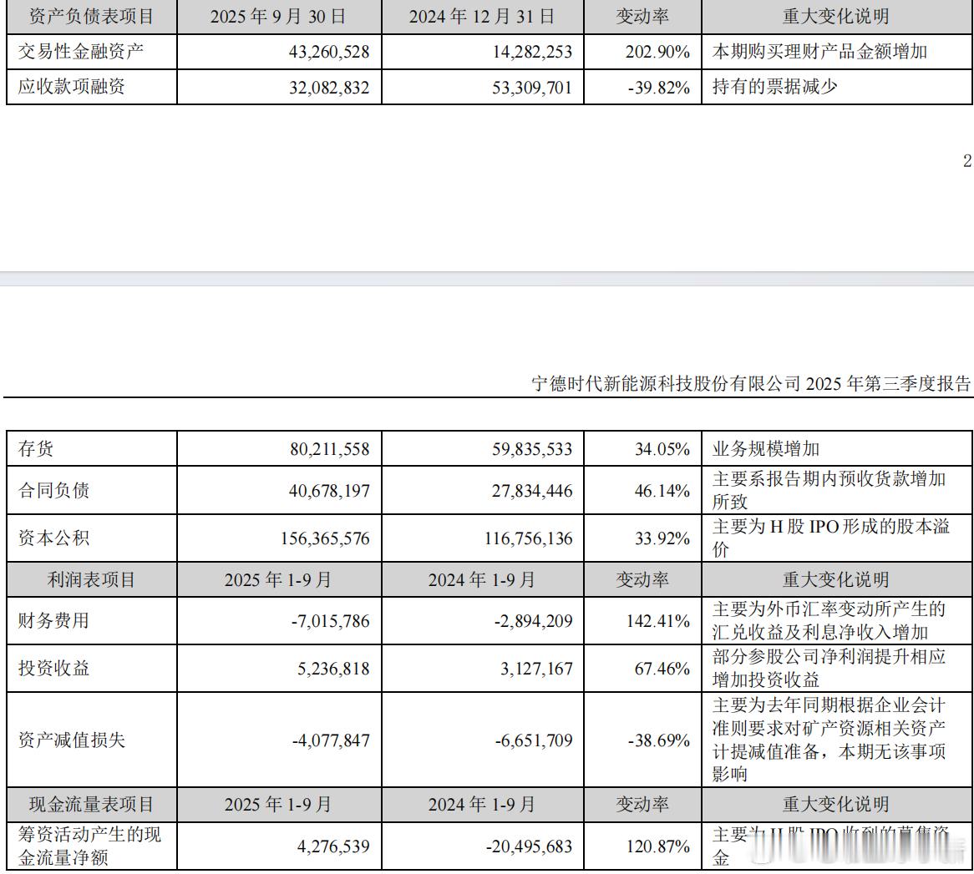The image size is (974, 874).
Task: Select the value 116,756,136
Action: [529, 538]
